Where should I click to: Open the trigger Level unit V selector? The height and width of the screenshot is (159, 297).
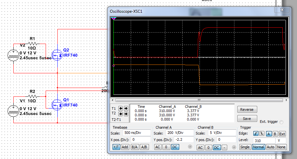point(281,141)
